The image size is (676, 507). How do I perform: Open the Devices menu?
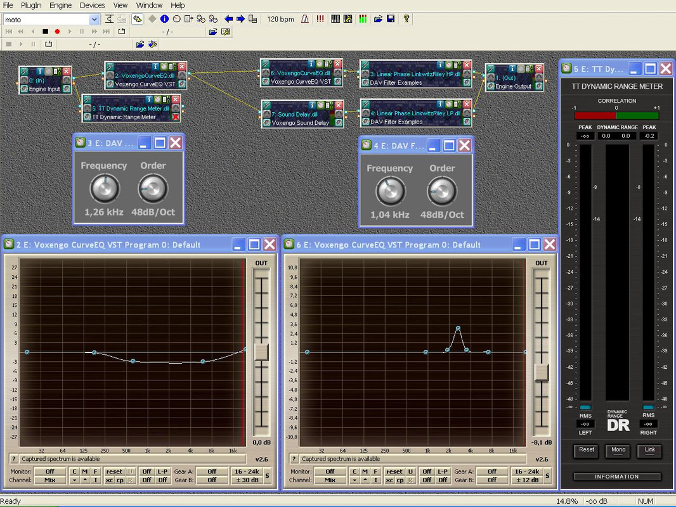click(92, 5)
